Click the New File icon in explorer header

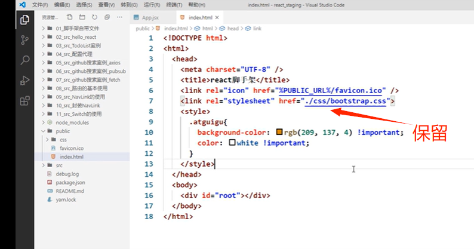click(69, 17)
